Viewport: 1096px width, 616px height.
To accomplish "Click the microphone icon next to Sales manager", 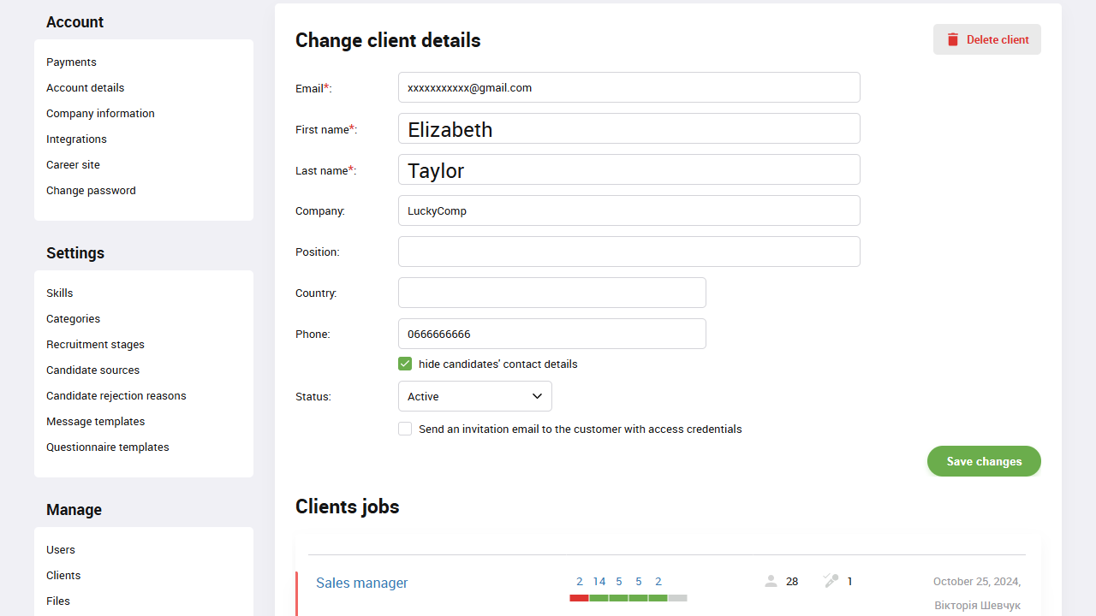I will (x=830, y=581).
